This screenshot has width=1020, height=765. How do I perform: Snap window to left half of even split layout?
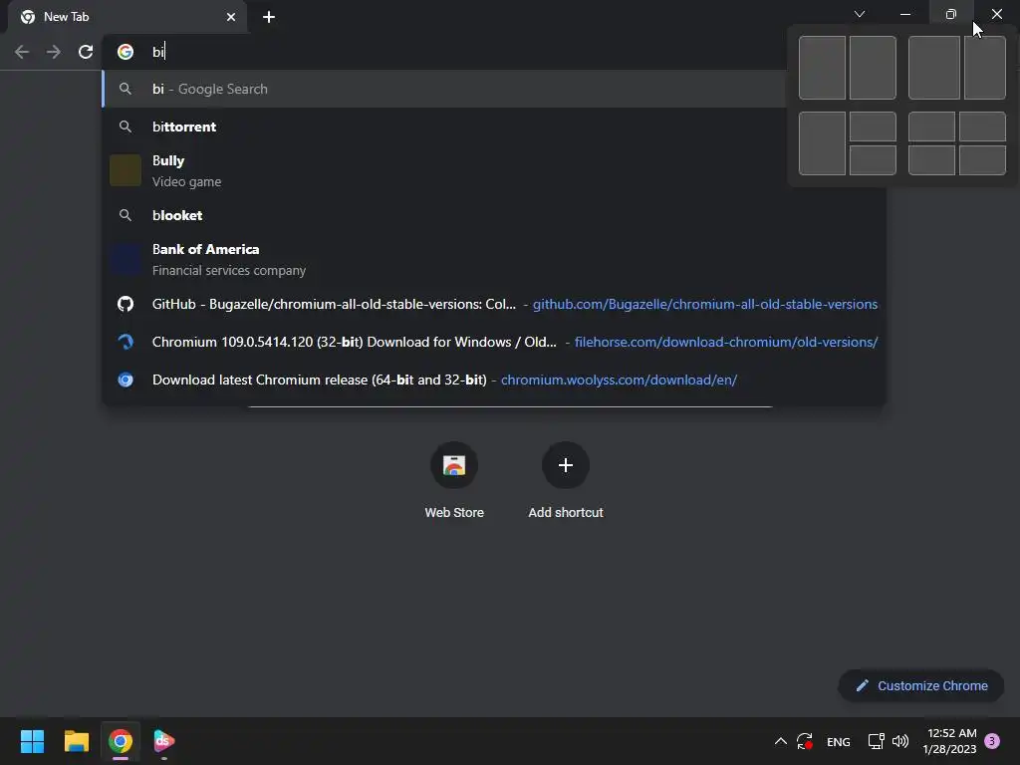click(x=822, y=68)
